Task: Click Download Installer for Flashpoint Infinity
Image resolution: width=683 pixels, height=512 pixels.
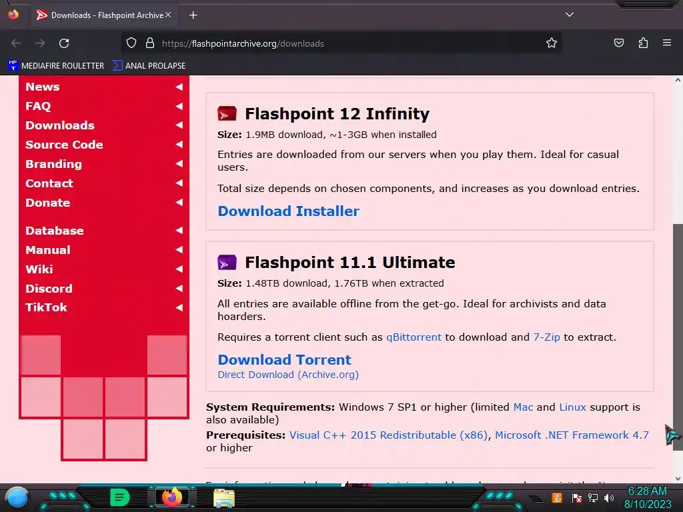Action: coord(288,211)
